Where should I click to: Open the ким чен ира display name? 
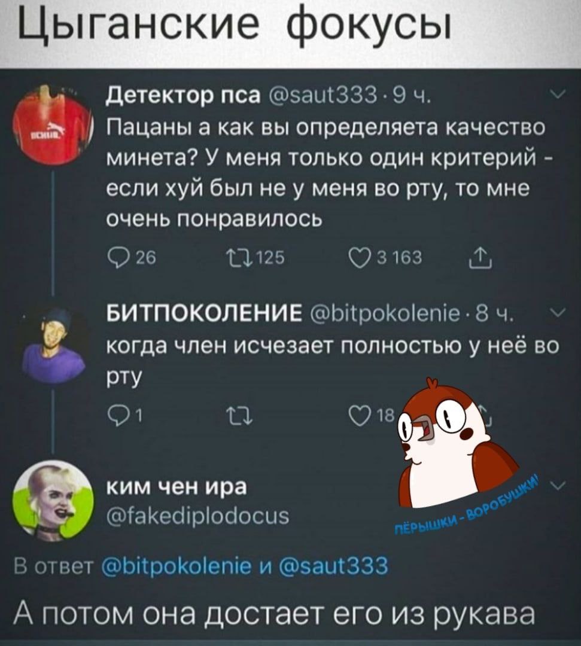tap(177, 487)
